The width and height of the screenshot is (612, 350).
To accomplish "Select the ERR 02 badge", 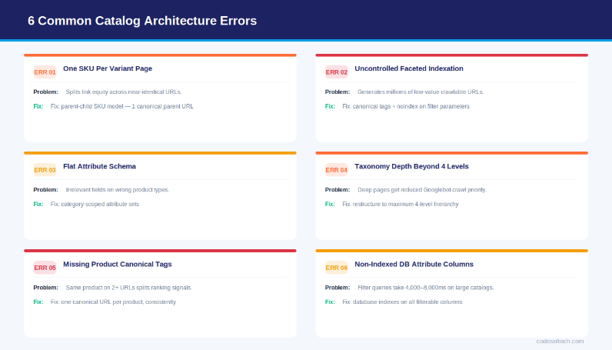I will tap(337, 72).
